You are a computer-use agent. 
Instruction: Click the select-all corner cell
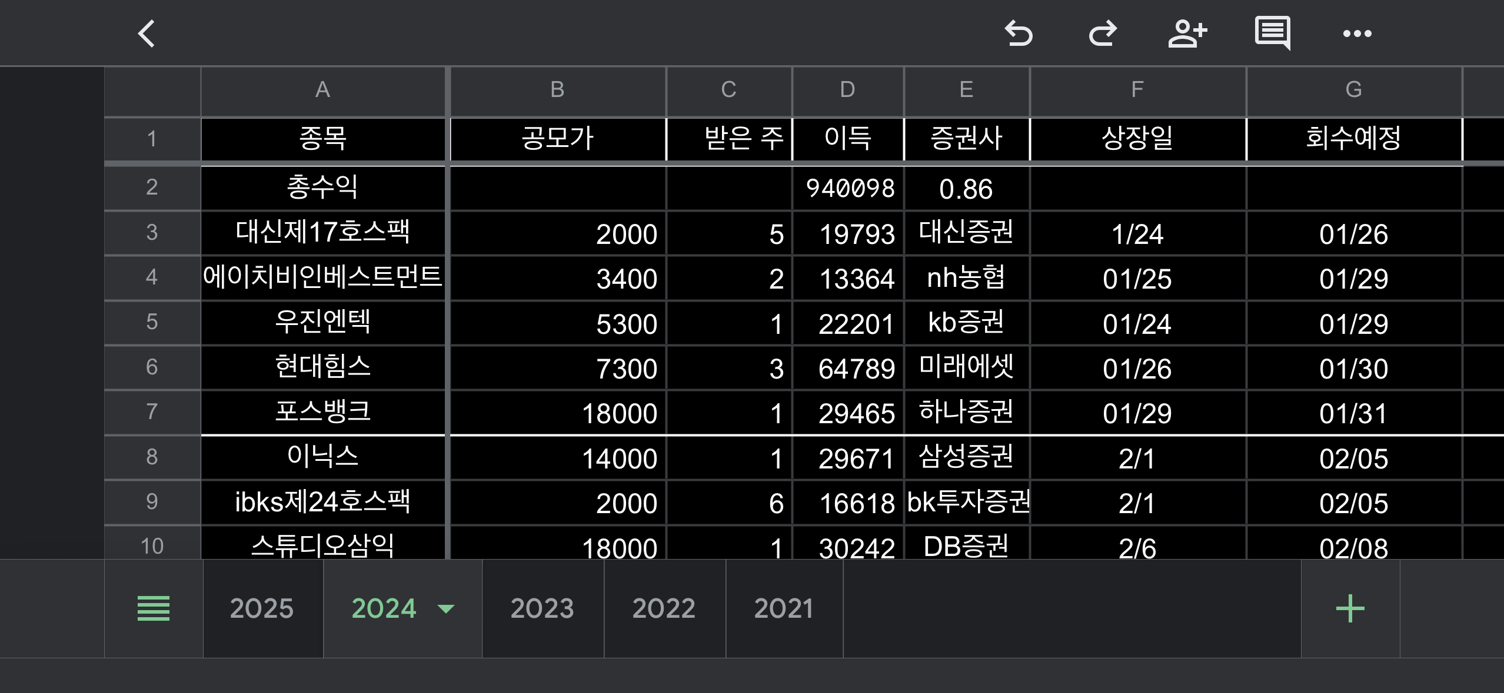click(152, 91)
